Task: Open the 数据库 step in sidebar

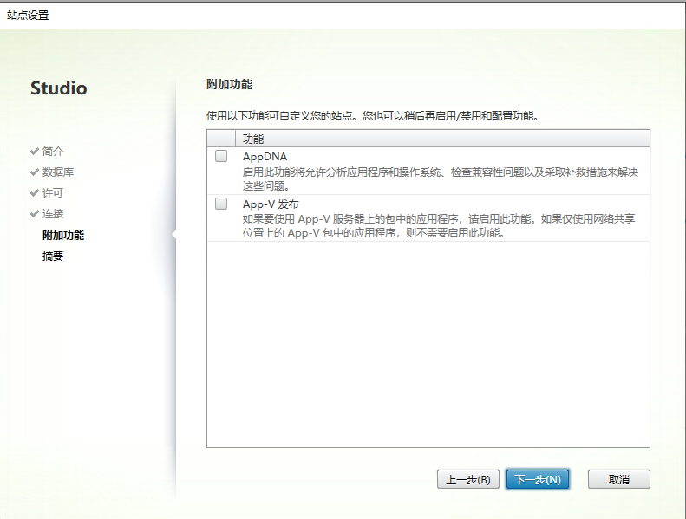Action: coord(58,172)
